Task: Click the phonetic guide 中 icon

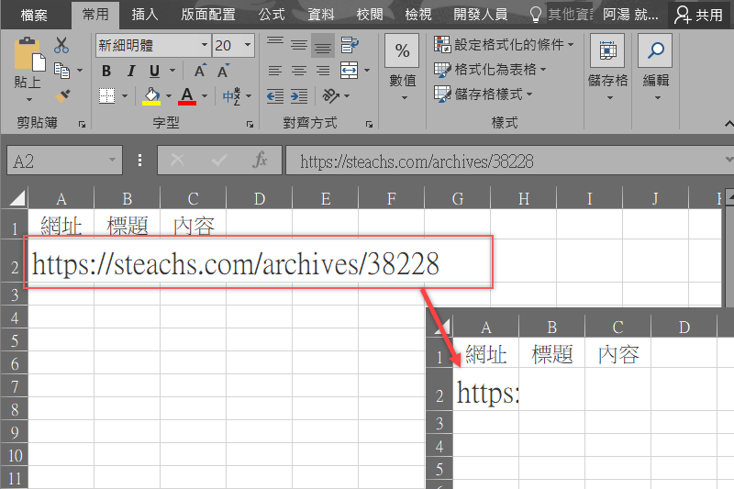Action: 232,96
